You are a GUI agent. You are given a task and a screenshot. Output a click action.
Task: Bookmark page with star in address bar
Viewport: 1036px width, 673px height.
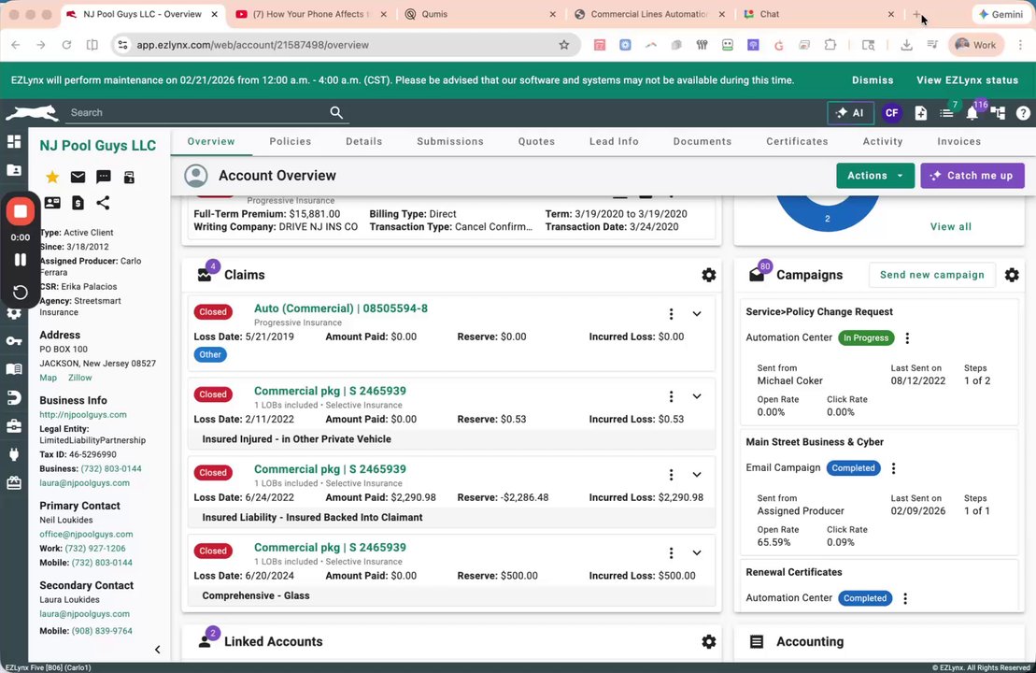click(563, 45)
